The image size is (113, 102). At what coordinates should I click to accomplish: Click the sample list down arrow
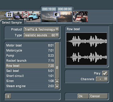coord(57,86)
